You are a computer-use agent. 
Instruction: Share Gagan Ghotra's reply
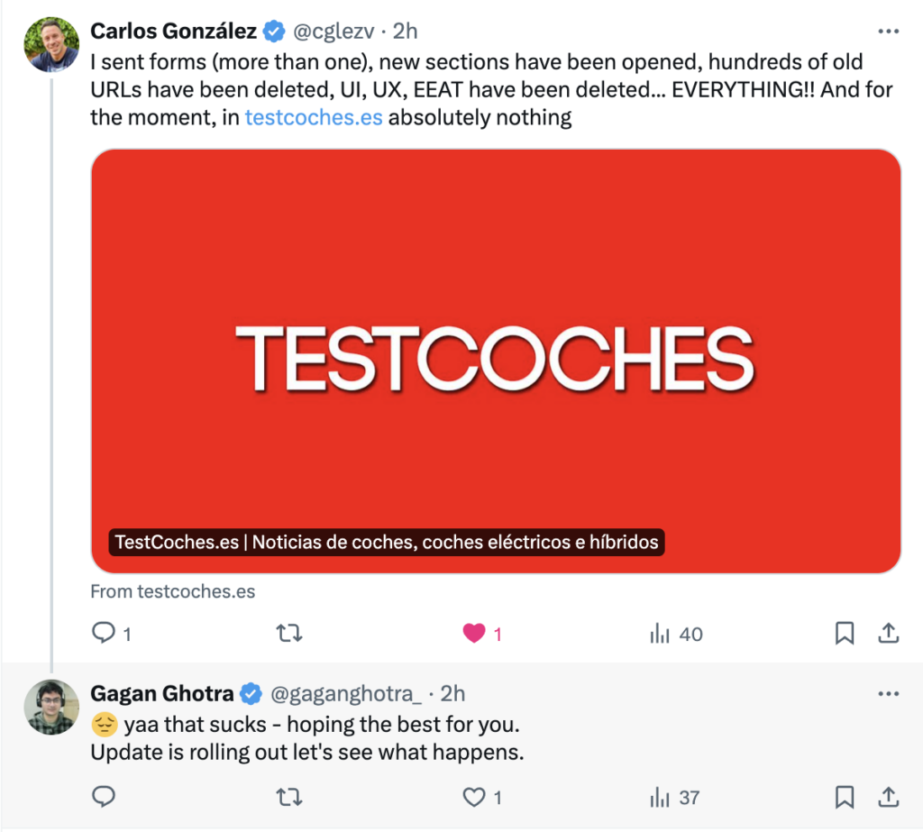click(889, 797)
